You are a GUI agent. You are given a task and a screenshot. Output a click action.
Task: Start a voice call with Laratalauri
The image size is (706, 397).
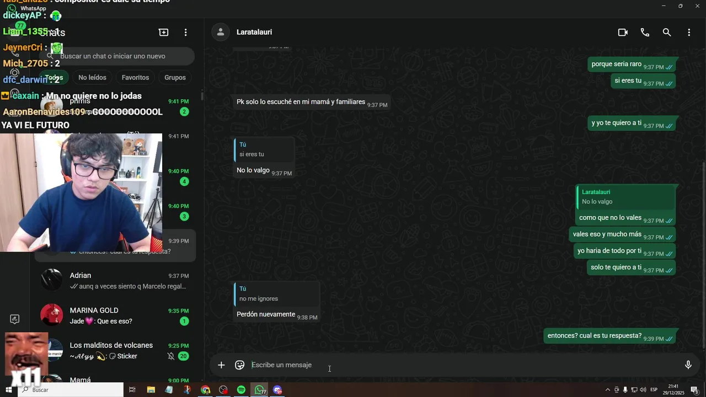point(645,33)
